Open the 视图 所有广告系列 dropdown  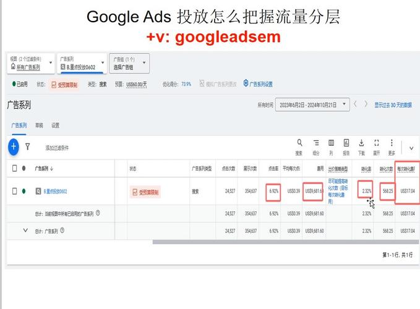tap(31, 63)
